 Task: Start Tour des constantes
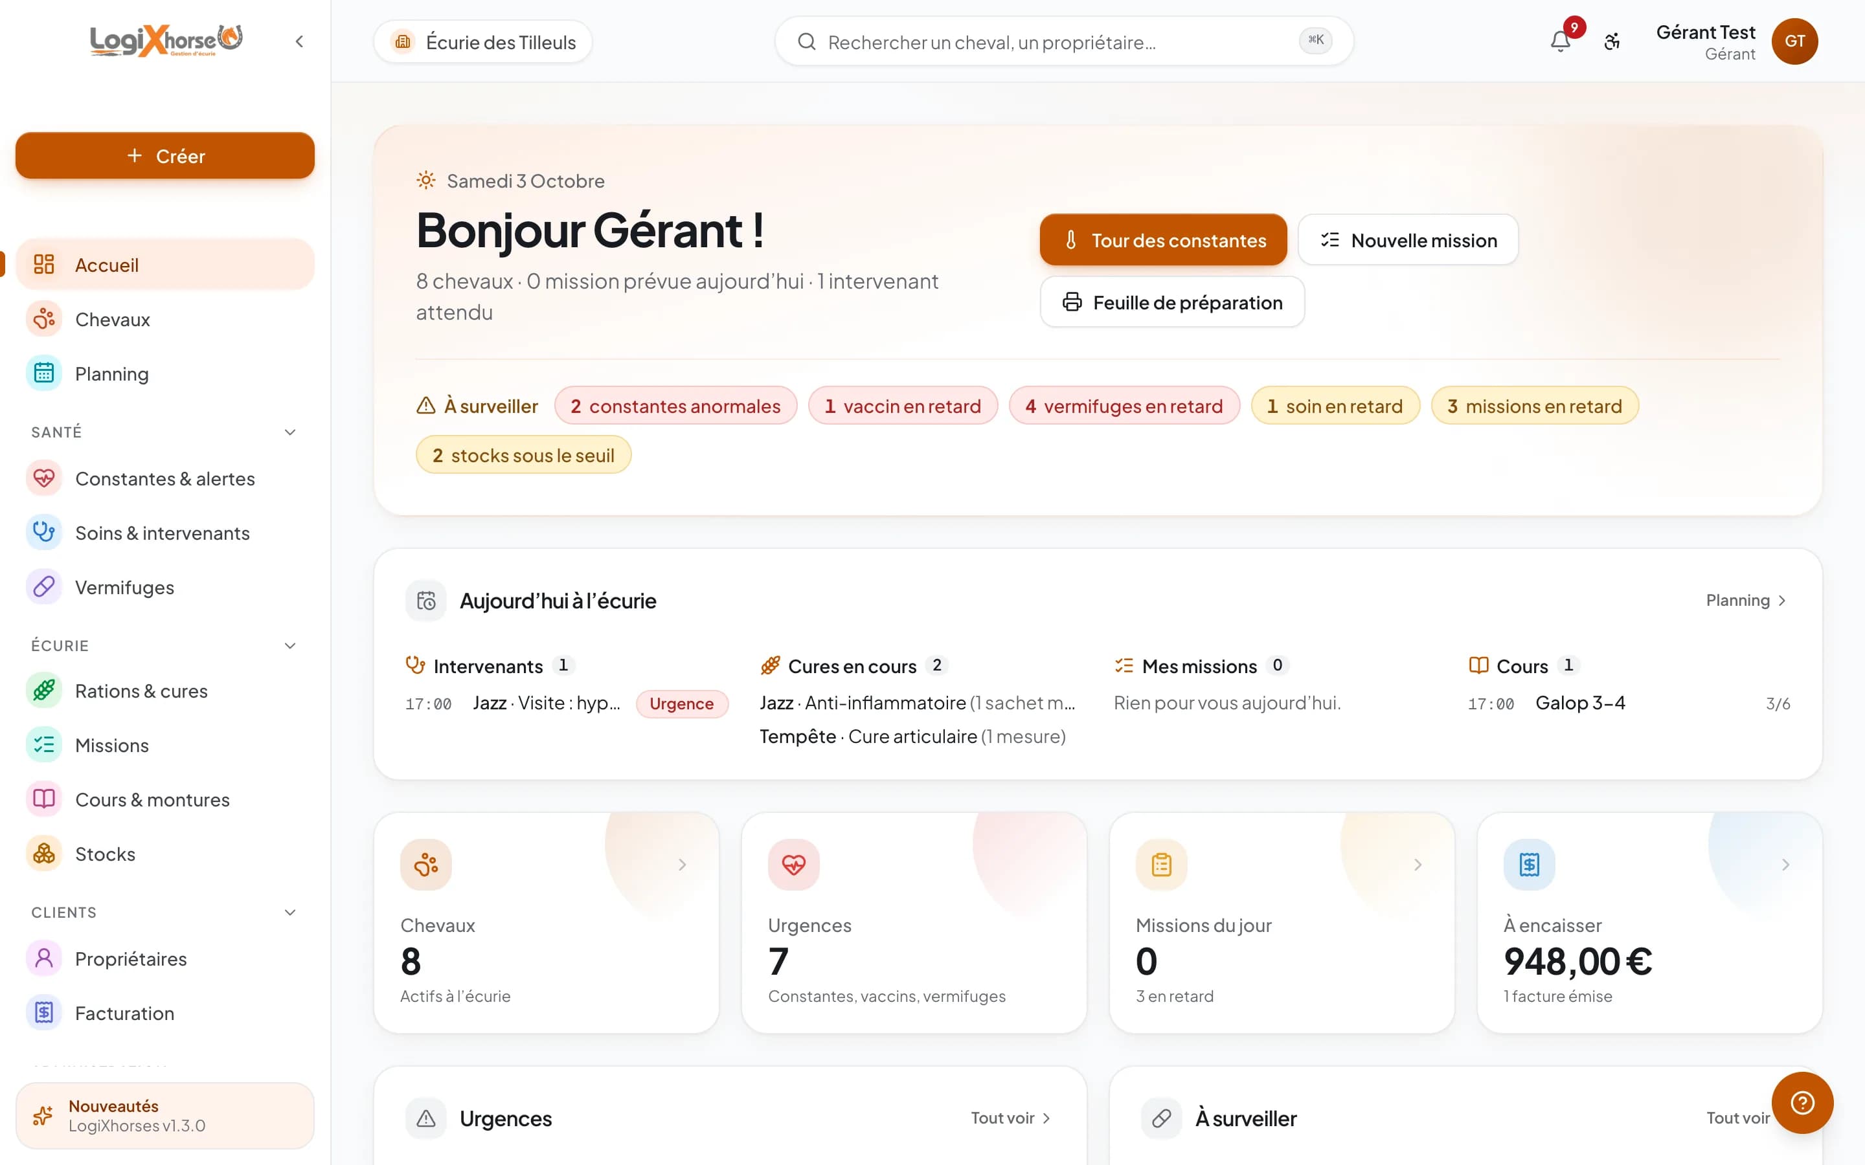coord(1163,240)
